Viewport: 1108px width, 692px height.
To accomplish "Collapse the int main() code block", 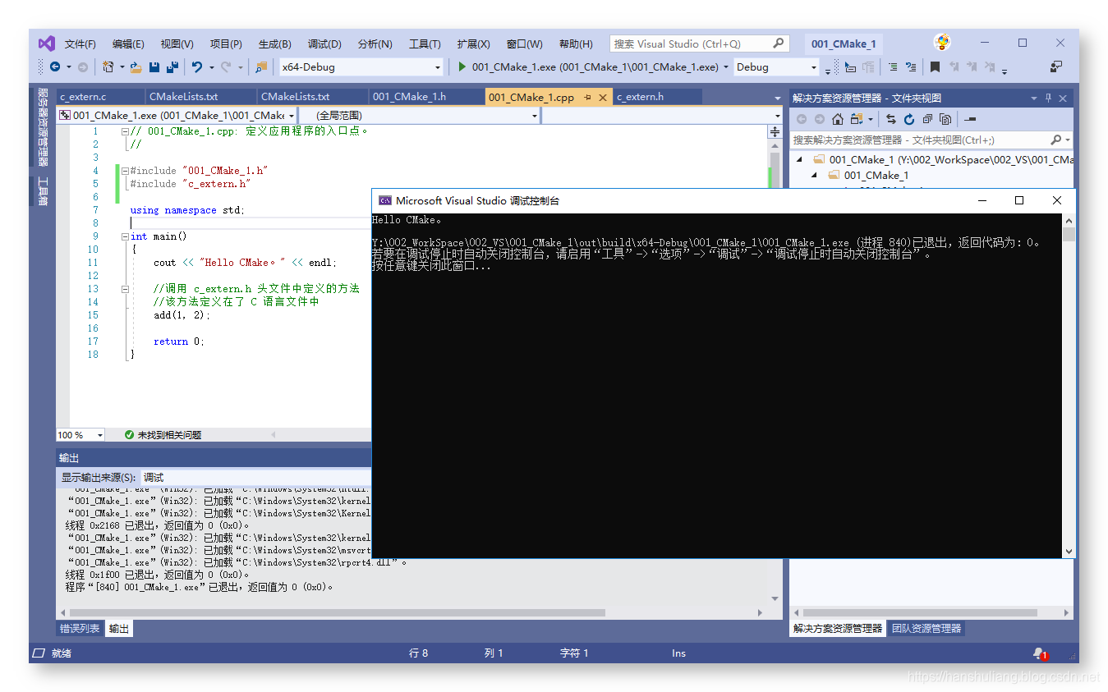I will [125, 236].
